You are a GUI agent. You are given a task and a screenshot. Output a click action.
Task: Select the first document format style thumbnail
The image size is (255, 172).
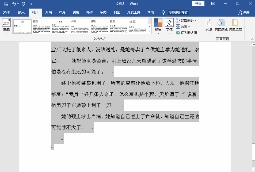click(x=22, y=26)
